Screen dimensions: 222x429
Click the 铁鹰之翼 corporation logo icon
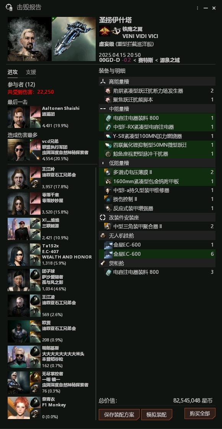pyautogui.click(x=105, y=31)
